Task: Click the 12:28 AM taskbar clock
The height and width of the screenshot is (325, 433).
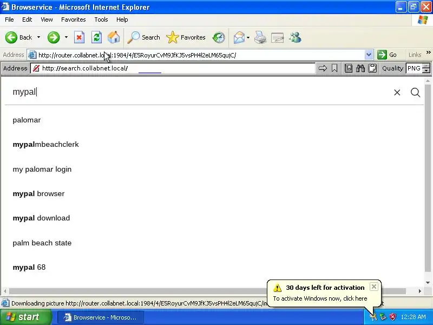Action: click(x=413, y=317)
